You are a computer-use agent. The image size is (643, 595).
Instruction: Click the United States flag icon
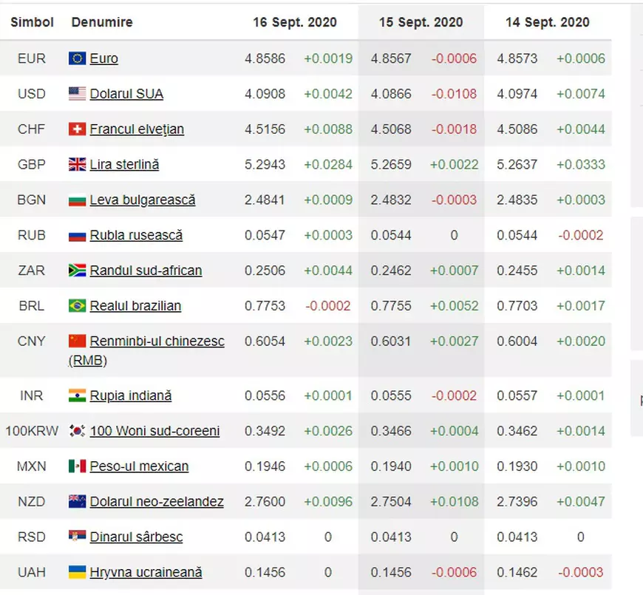coord(77,94)
